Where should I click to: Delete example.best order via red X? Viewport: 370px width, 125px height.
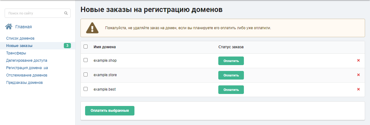click(x=358, y=89)
